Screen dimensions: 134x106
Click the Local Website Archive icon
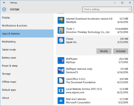(x=61, y=90)
